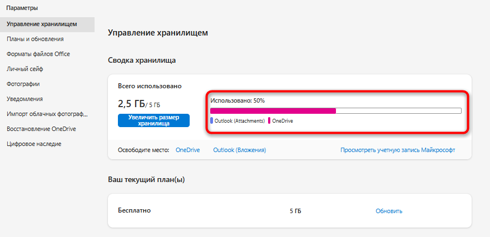Screen dimensions: 490x237
Task: Click the Сводка хранилища heading
Action: point(142,60)
